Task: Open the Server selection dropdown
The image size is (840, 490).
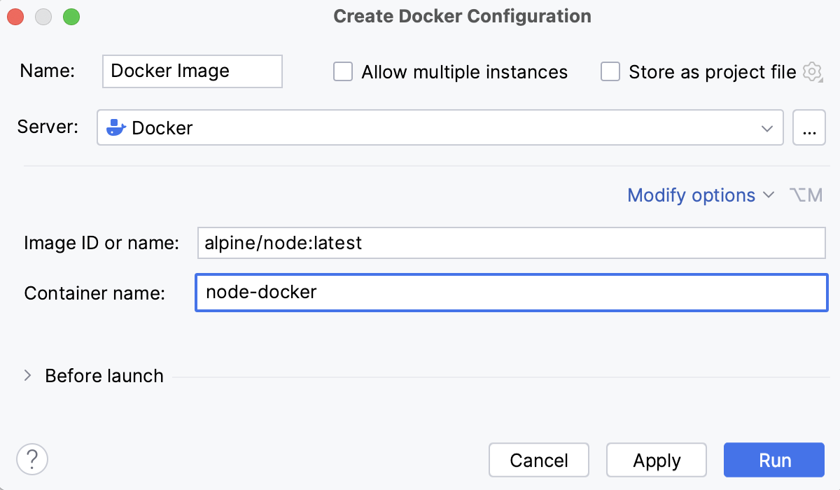Action: click(769, 127)
